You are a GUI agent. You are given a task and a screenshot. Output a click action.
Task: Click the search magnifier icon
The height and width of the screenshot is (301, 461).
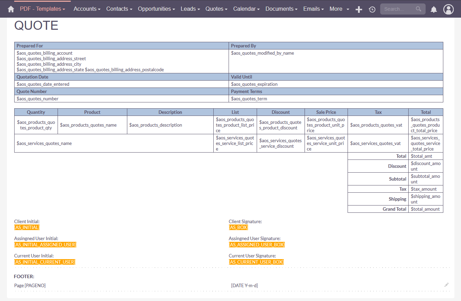click(x=419, y=9)
